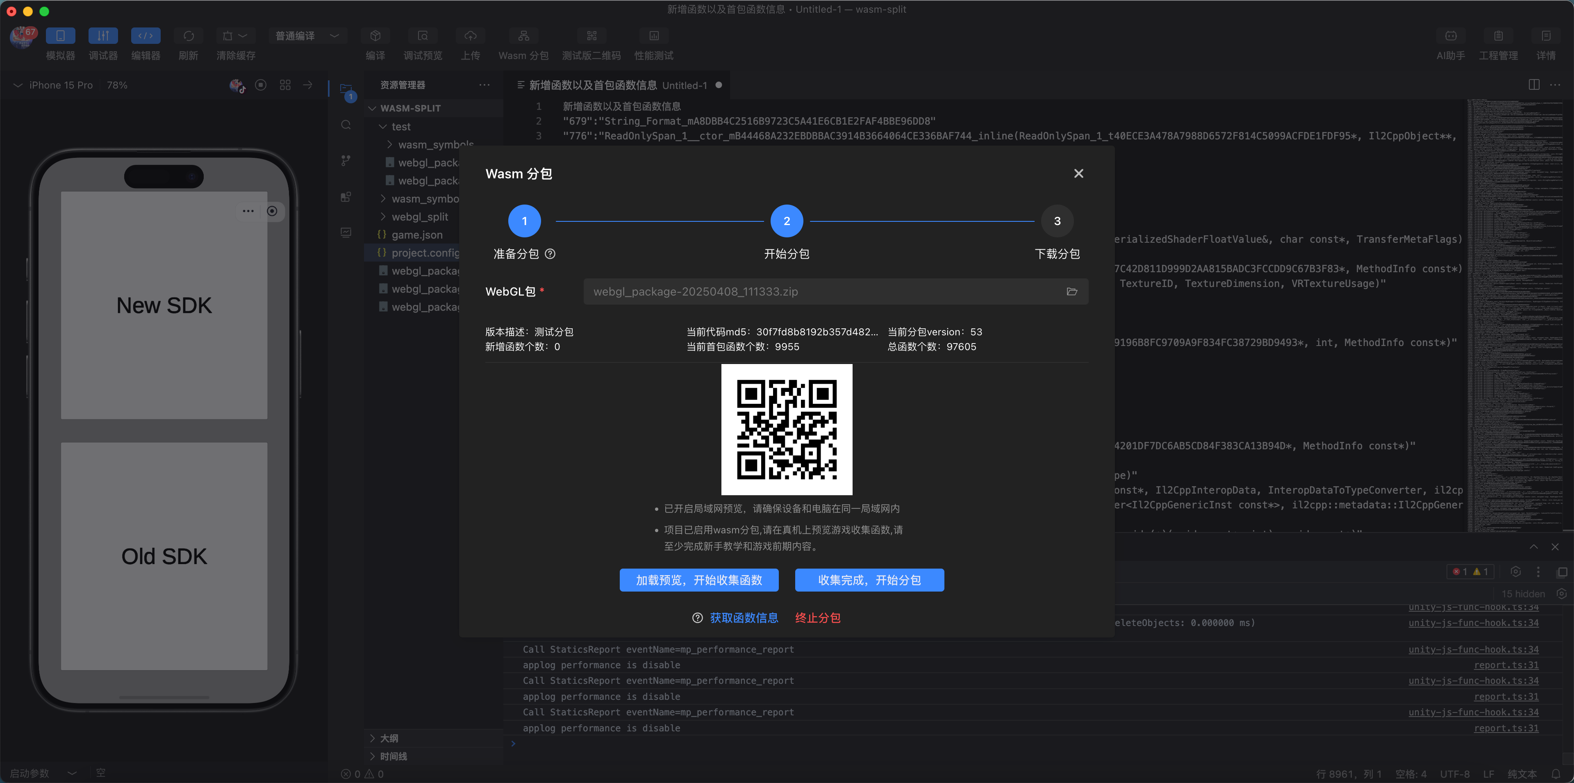Click the simulator grid layout icon
This screenshot has height=783, width=1574.
click(x=285, y=85)
